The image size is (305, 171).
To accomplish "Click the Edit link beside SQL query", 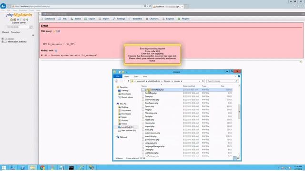I will tap(58, 31).
